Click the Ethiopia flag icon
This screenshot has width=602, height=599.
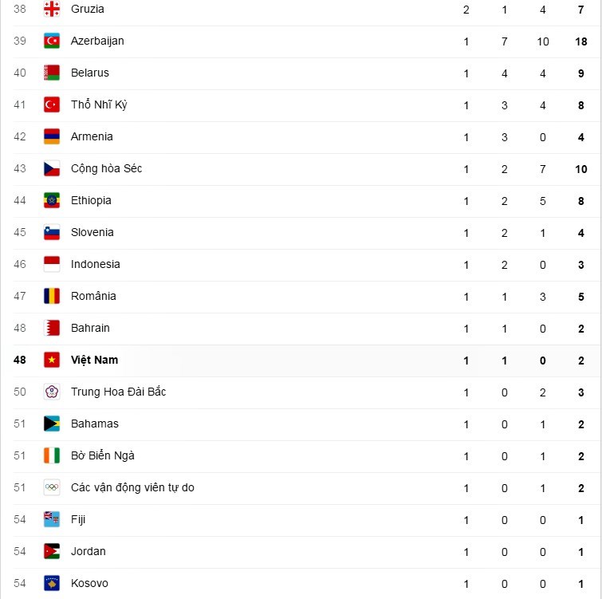(x=52, y=200)
